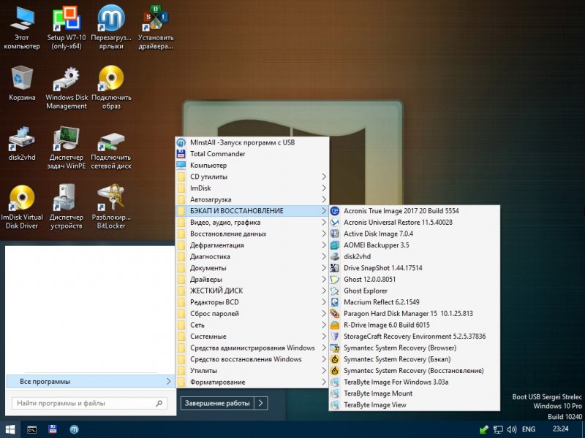Expand the ЖЕСТКИЙ ДИСК folder submenu

249,291
